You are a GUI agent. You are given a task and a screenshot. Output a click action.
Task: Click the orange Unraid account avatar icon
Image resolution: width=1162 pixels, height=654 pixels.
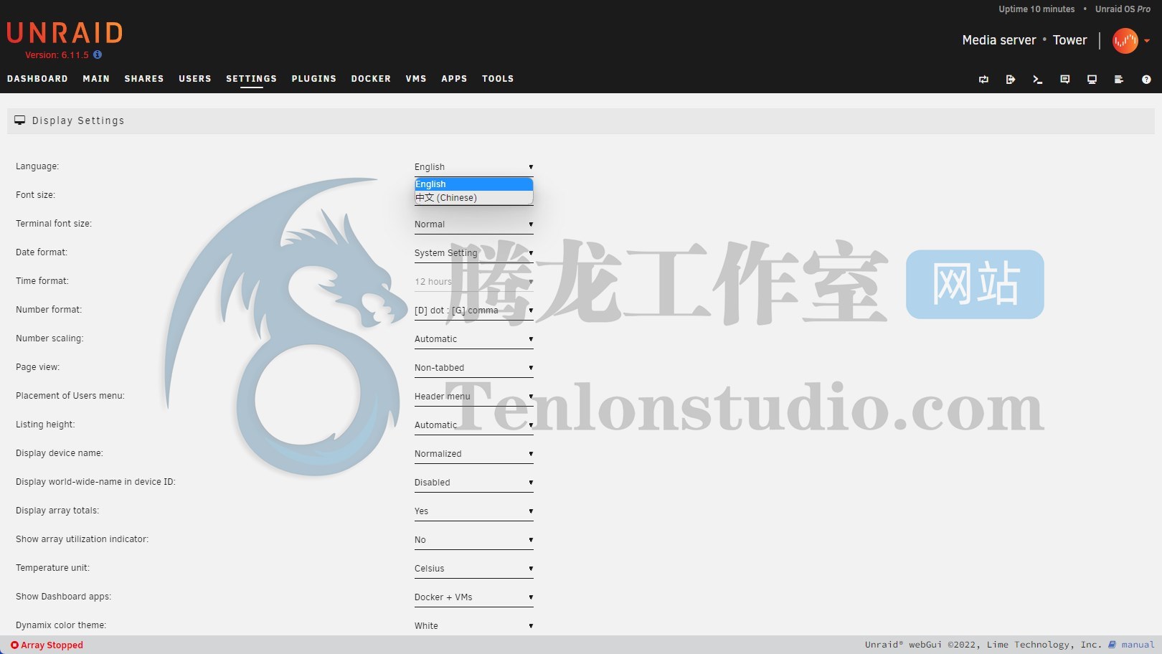click(1125, 41)
